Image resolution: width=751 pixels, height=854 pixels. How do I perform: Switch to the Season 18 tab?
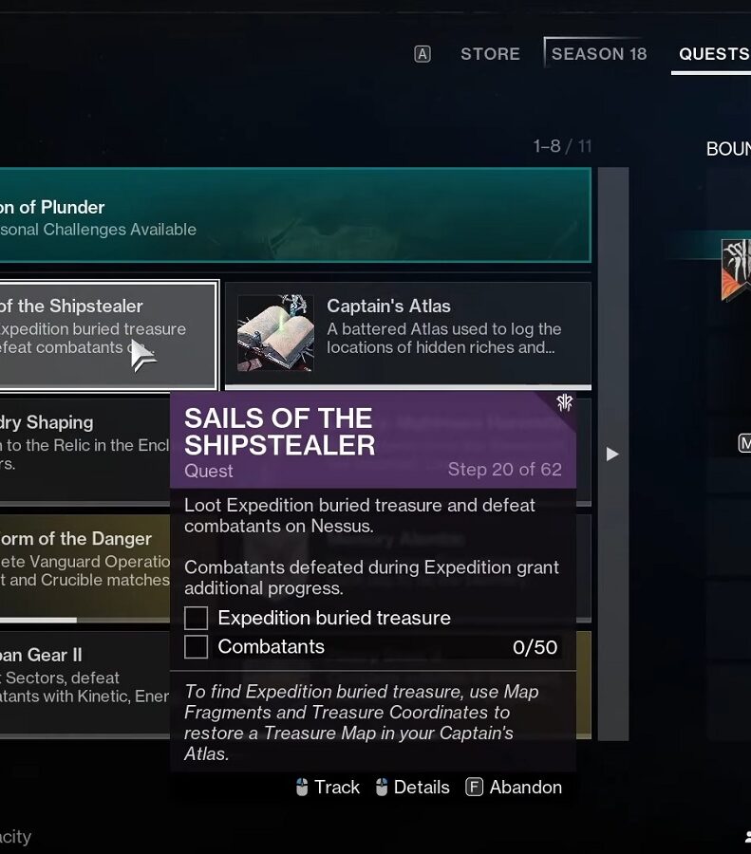coord(599,54)
